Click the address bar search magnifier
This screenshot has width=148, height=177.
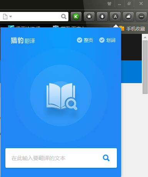click(64, 17)
